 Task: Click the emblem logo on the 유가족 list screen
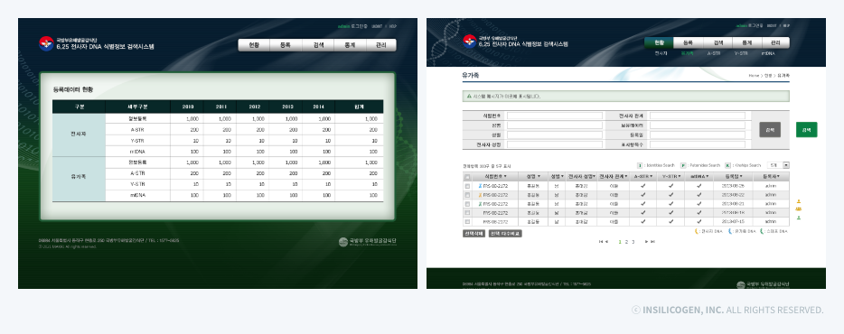[470, 42]
